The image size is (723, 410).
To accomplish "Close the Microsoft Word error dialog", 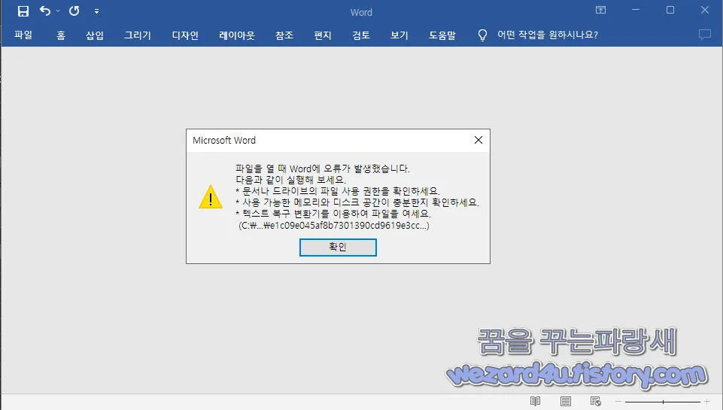I will click(478, 140).
